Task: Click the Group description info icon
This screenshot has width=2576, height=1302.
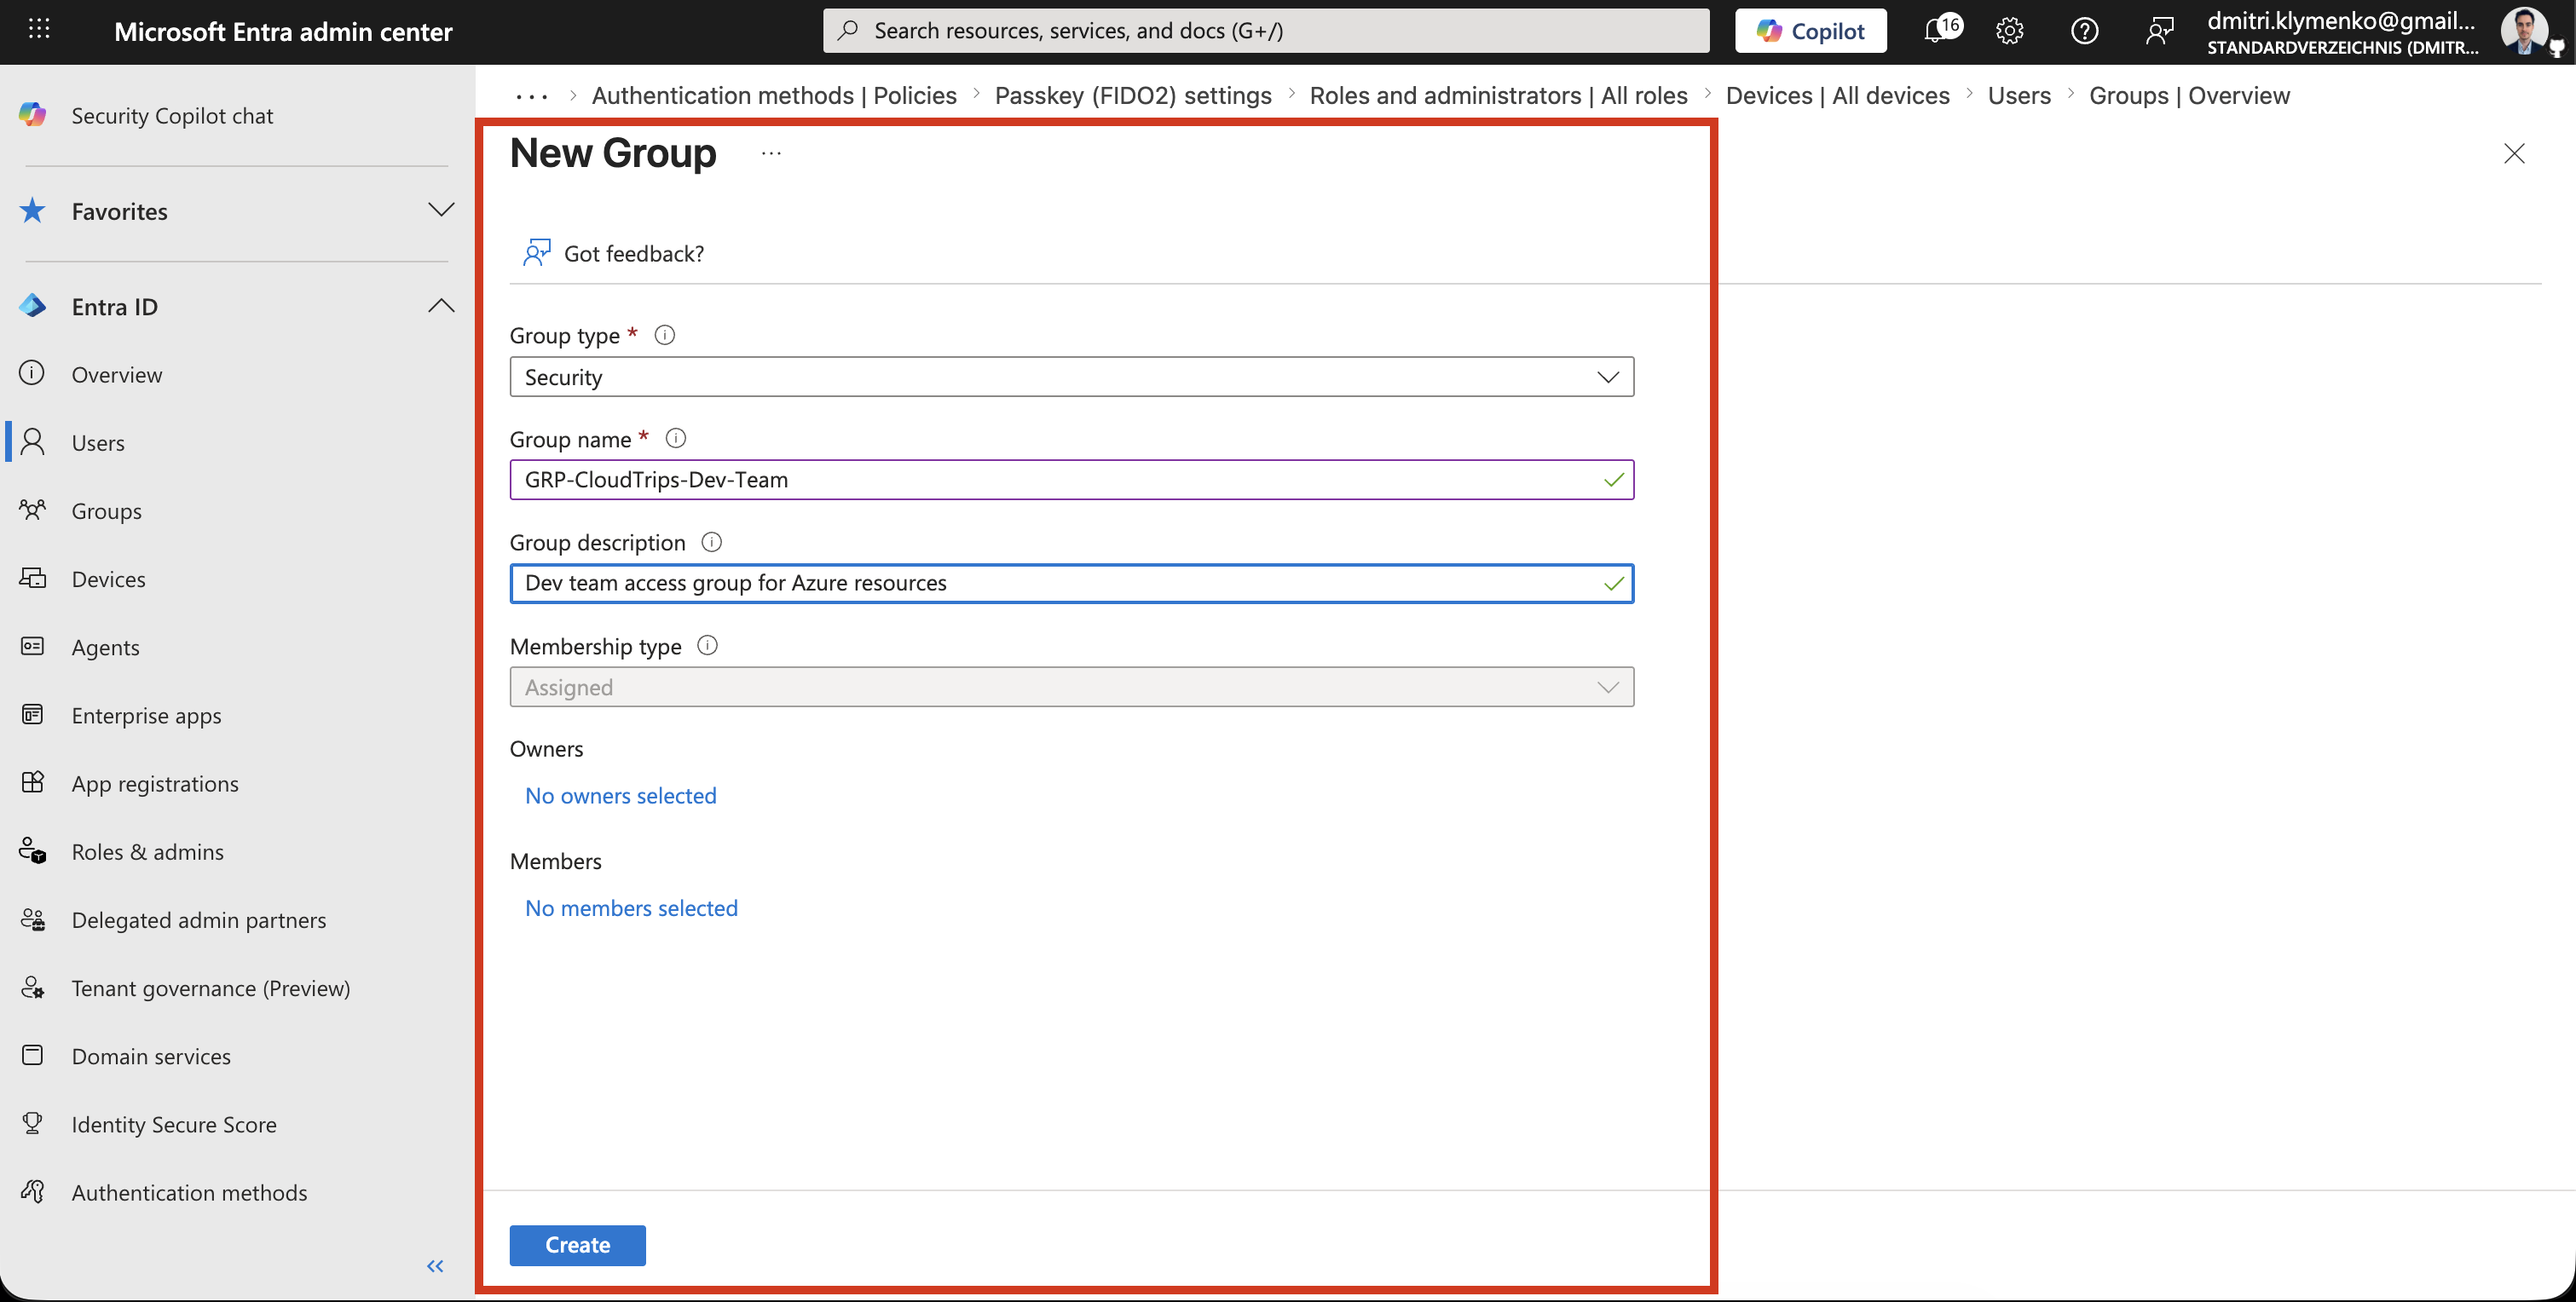Action: 711,542
